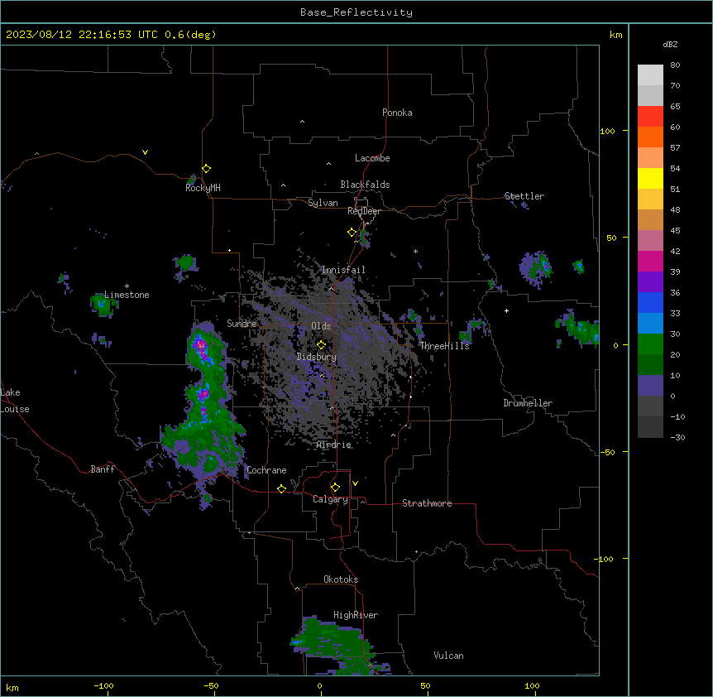The image size is (713, 697).
Task: Click the yellow diamond marker near RockyMH
Action: [207, 169]
